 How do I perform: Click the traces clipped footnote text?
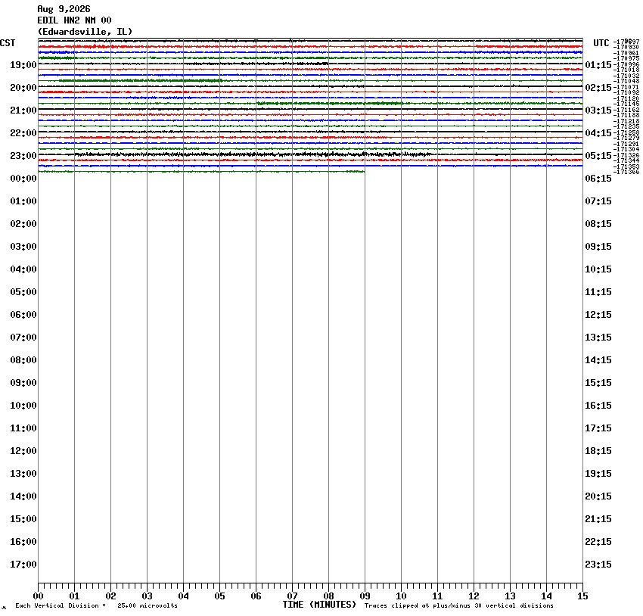click(459, 605)
